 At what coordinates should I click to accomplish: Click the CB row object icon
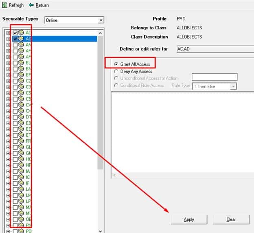pyautogui.click(x=21, y=99)
